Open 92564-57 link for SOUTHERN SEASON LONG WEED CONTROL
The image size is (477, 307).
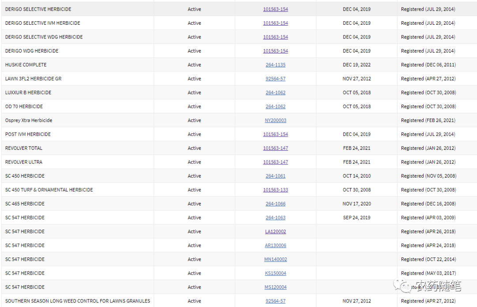tap(275, 301)
